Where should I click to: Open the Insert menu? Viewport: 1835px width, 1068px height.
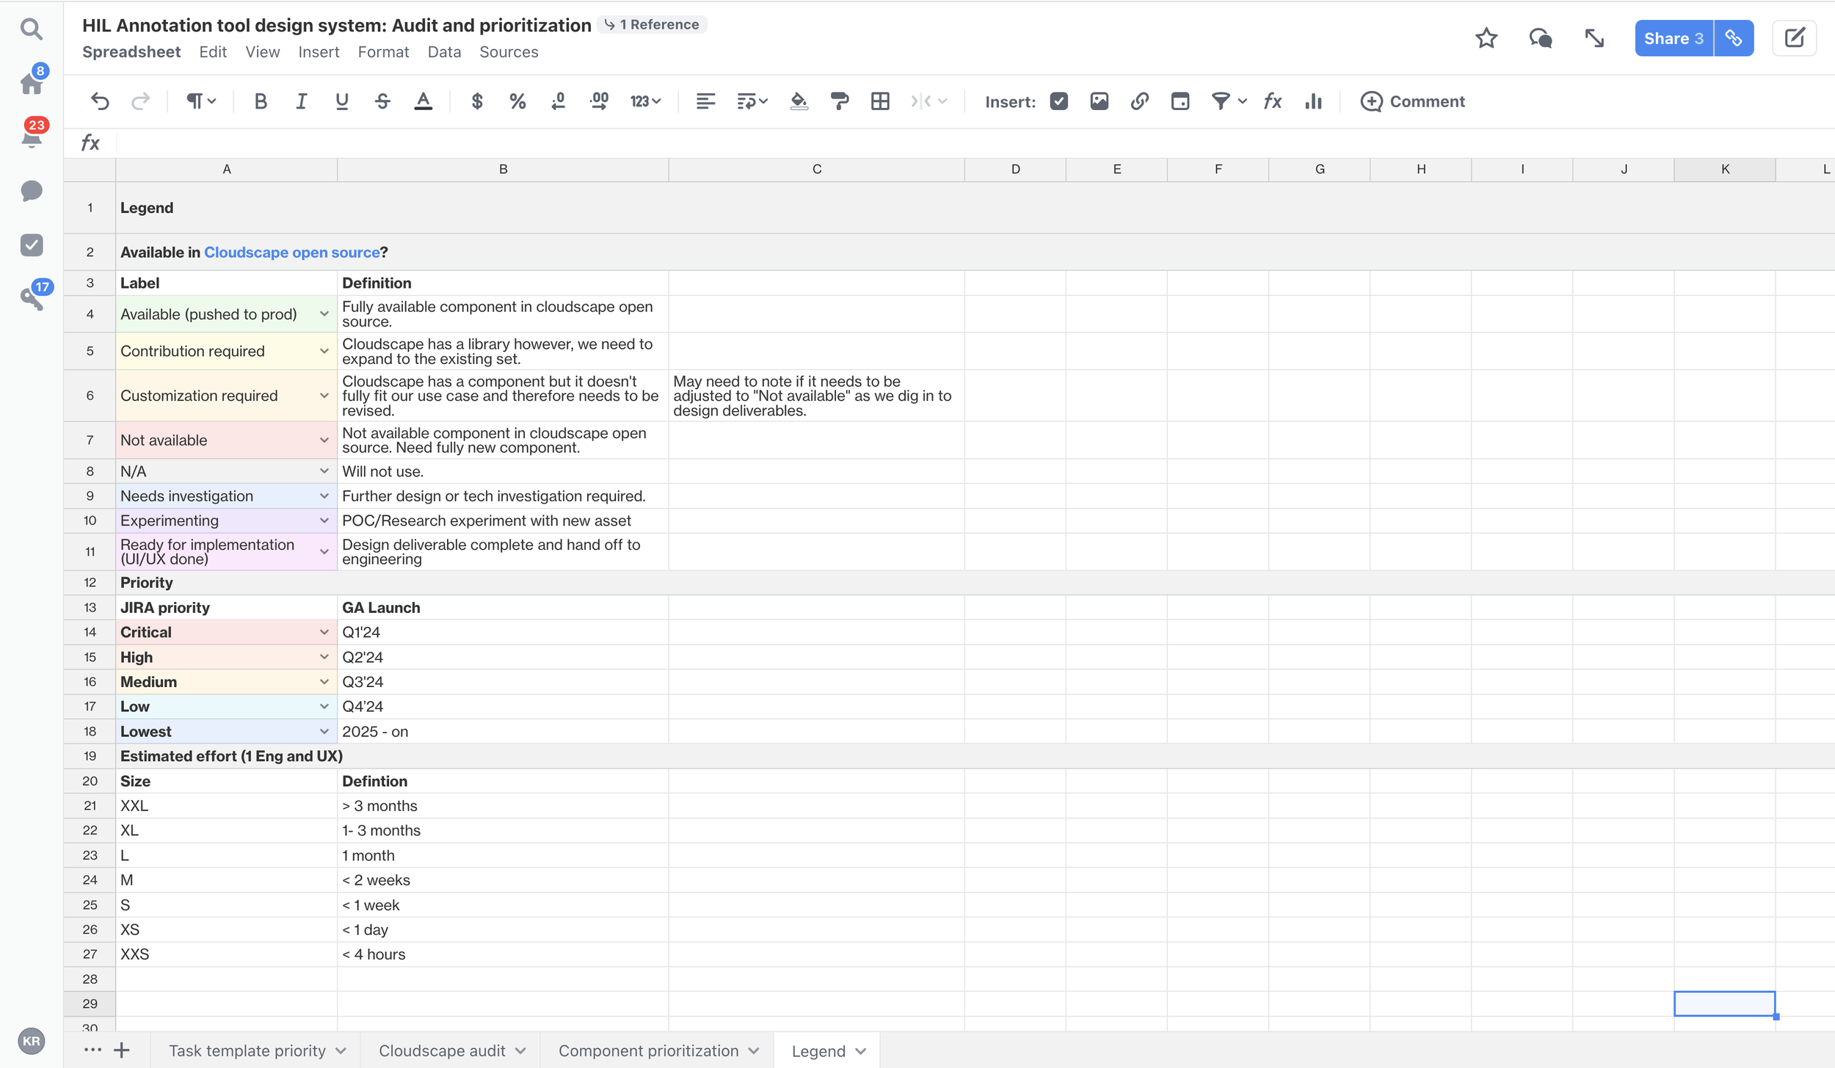click(x=319, y=52)
